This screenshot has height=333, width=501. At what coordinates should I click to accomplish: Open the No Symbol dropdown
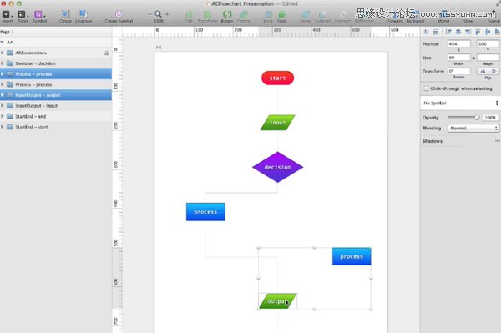(x=460, y=103)
